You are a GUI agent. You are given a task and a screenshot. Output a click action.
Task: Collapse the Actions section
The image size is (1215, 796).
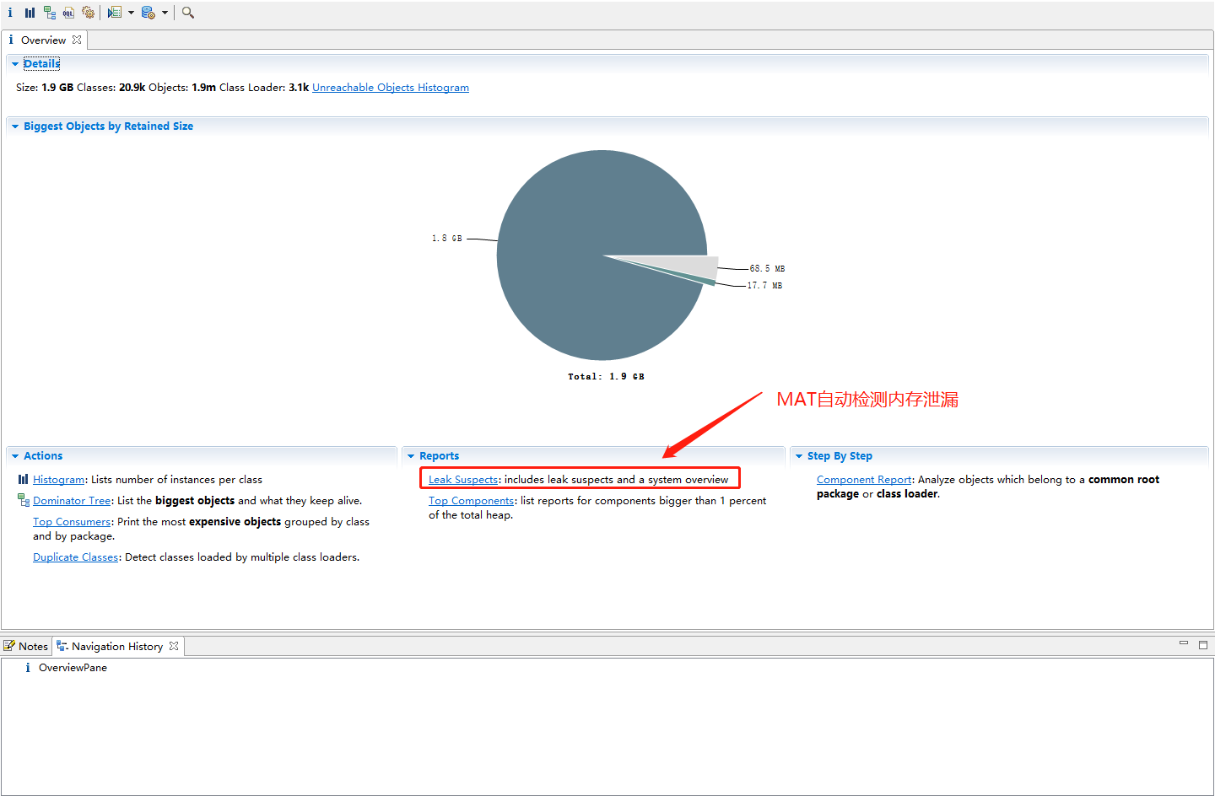pyautogui.click(x=15, y=456)
